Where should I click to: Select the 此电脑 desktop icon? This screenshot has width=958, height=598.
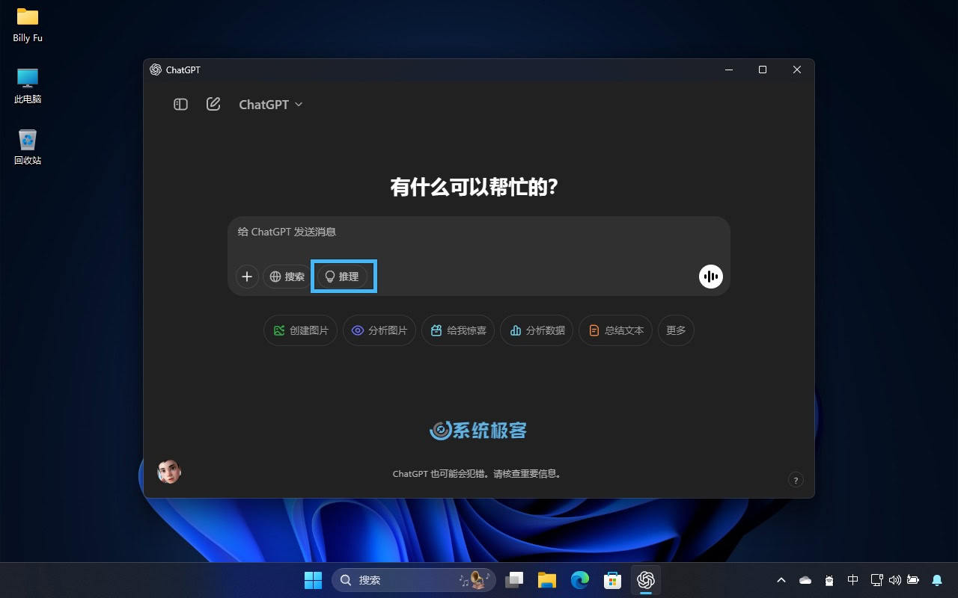coord(28,86)
